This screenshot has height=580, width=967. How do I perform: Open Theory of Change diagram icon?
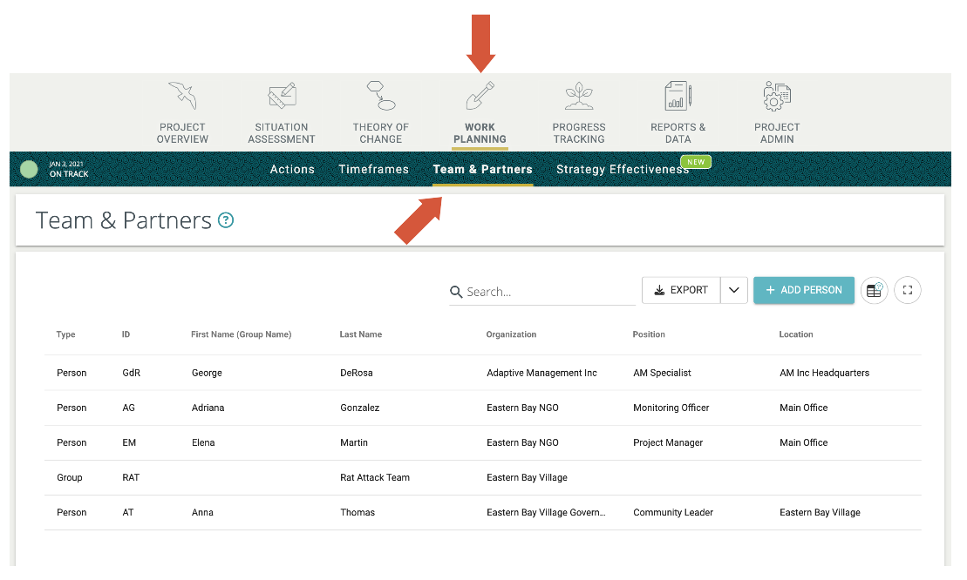[381, 96]
